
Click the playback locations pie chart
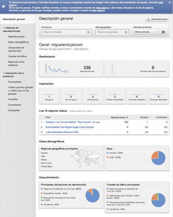(93, 195)
